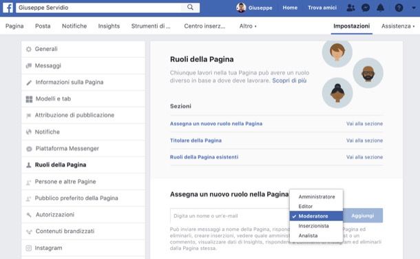This screenshot has width=420, height=259.
Task: Select Editor in role dropdown
Action: tap(316, 207)
